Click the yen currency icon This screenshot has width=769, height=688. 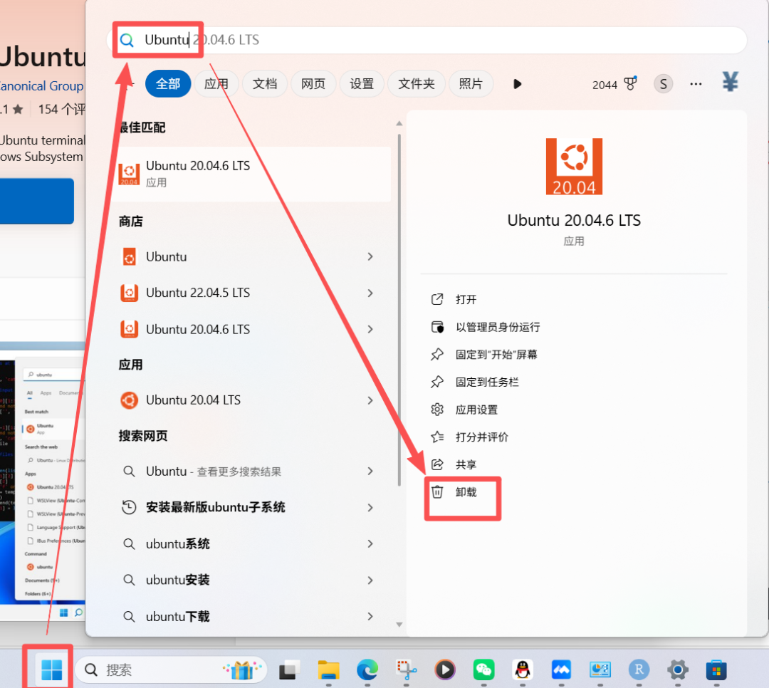pyautogui.click(x=731, y=82)
